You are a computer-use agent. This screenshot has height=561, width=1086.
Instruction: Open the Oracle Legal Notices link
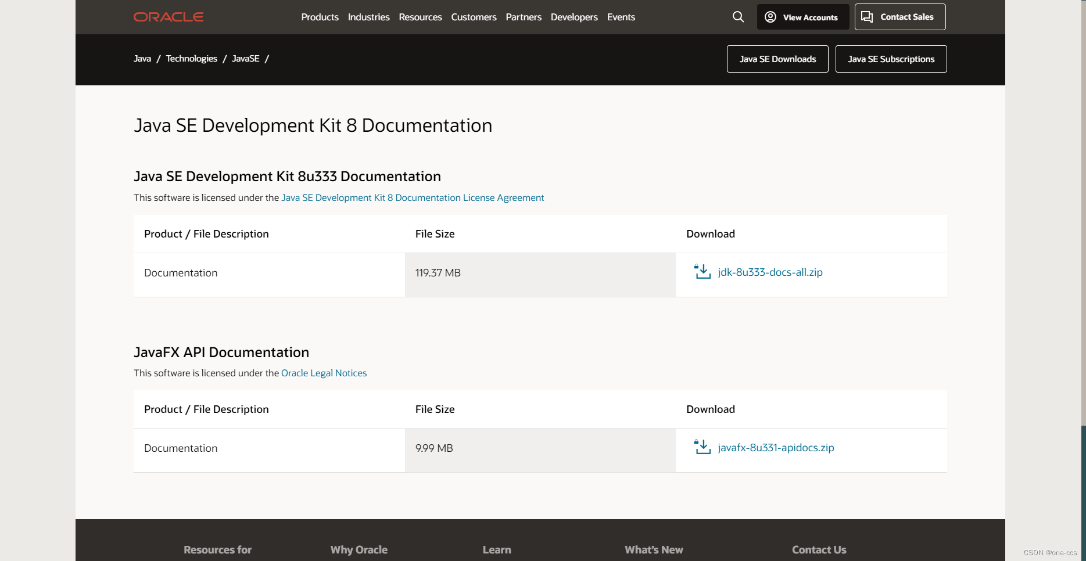(324, 373)
